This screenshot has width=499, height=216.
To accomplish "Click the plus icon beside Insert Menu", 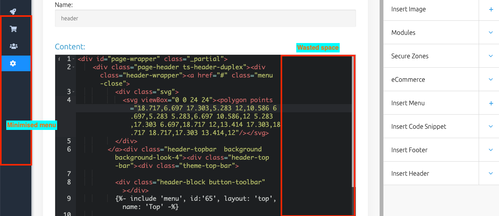I will click(491, 103).
